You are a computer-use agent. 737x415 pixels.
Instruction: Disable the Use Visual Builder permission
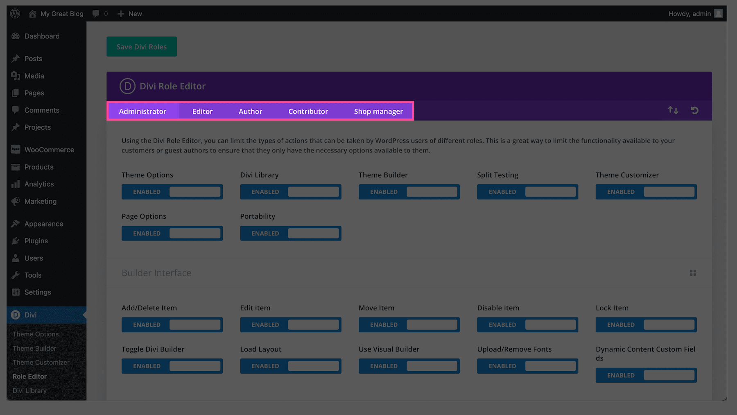[x=409, y=366]
